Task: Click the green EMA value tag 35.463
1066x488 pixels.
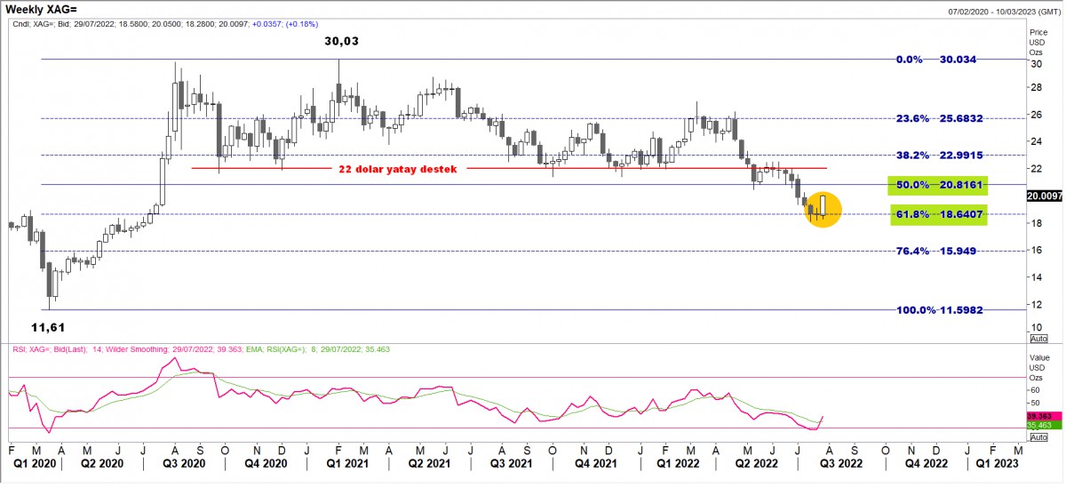Action: (1038, 427)
